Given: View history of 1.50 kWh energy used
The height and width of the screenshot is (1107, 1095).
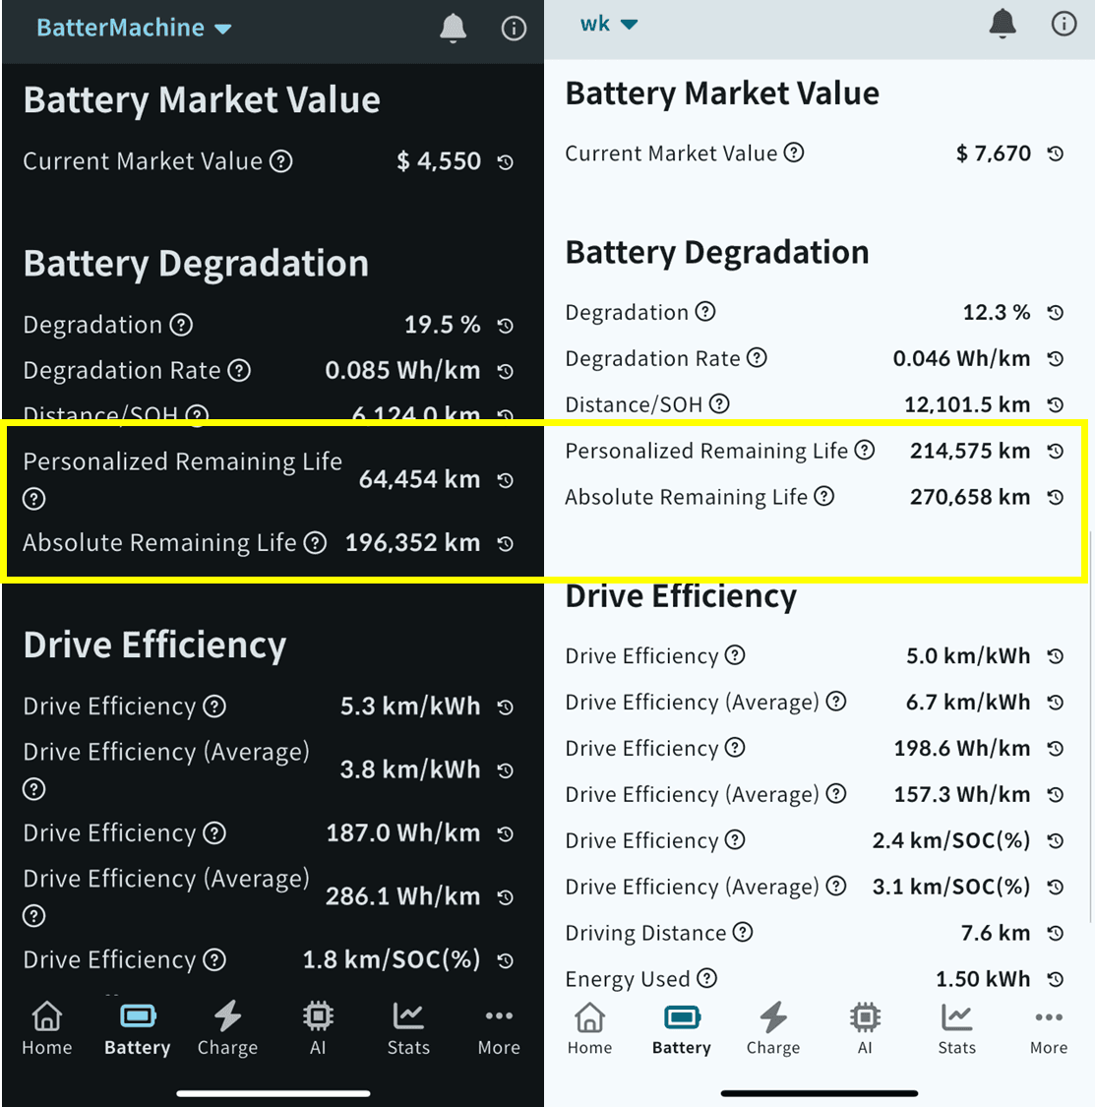Looking at the screenshot, I should coord(1055,978).
